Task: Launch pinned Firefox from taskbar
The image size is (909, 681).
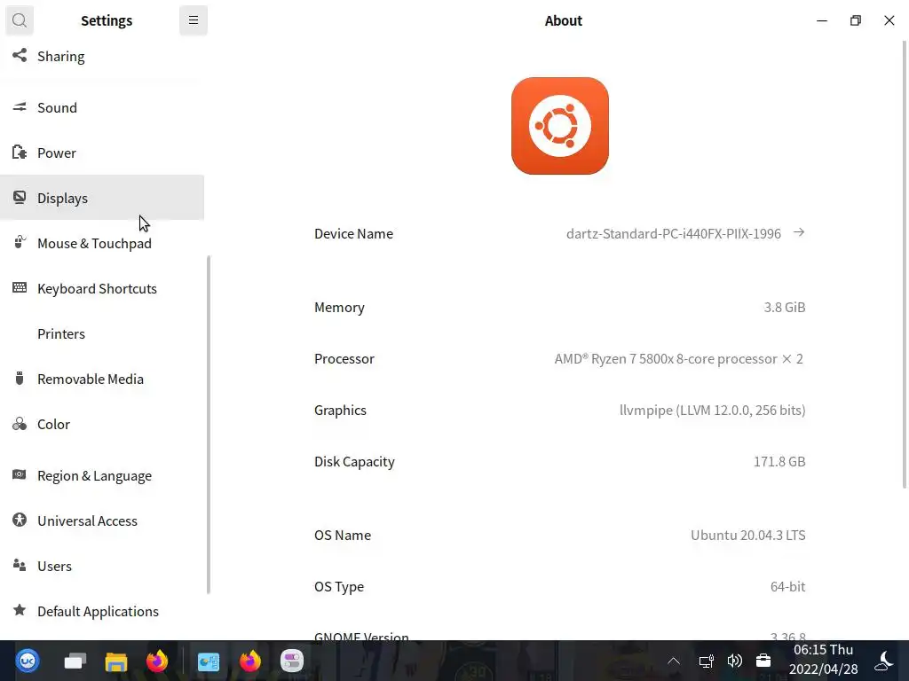Action: (156, 661)
